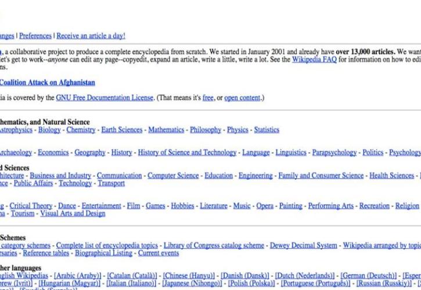This screenshot has width=421, height=290.
Task: Click the 'free' link
Action: coord(208,97)
